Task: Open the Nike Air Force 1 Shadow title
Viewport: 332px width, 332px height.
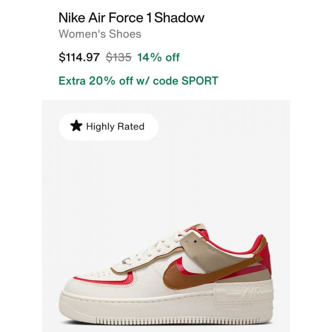Action: [131, 17]
